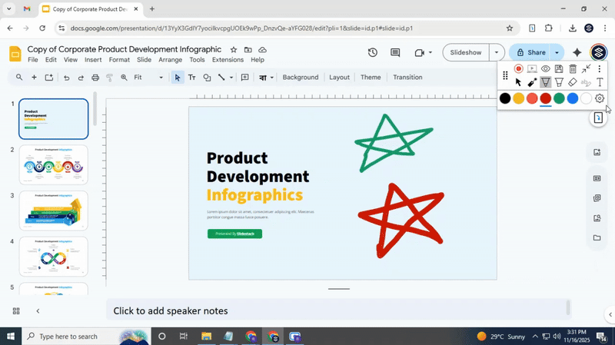This screenshot has width=615, height=345.
Task: Select the eraser tool in annotation toolbar
Action: [573, 82]
